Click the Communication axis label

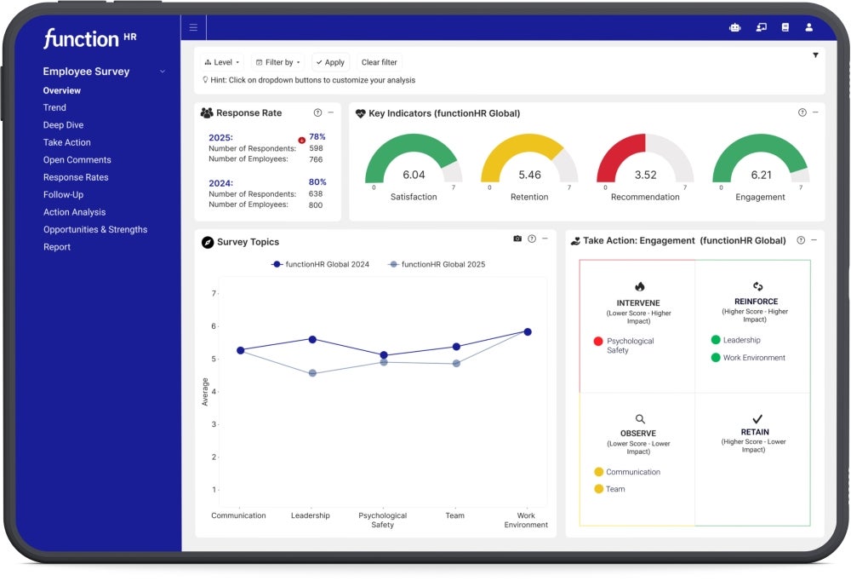[239, 515]
